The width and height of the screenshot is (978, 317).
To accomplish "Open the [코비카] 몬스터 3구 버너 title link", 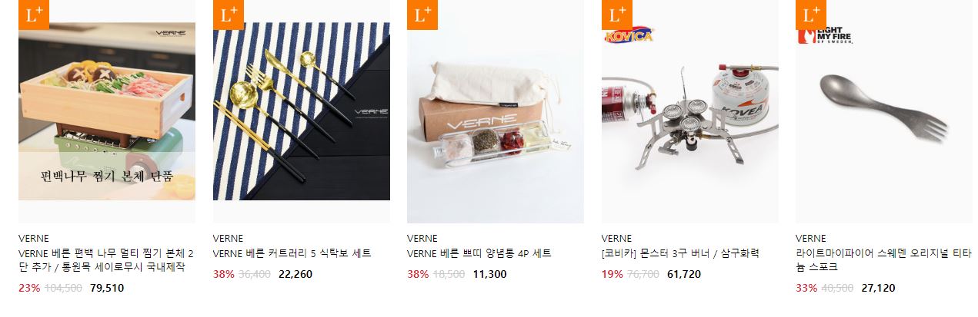I will point(680,253).
